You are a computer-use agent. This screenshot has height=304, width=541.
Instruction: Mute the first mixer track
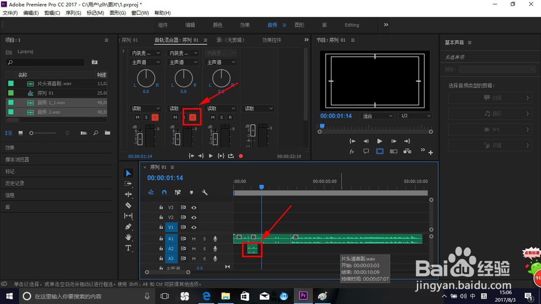point(137,117)
